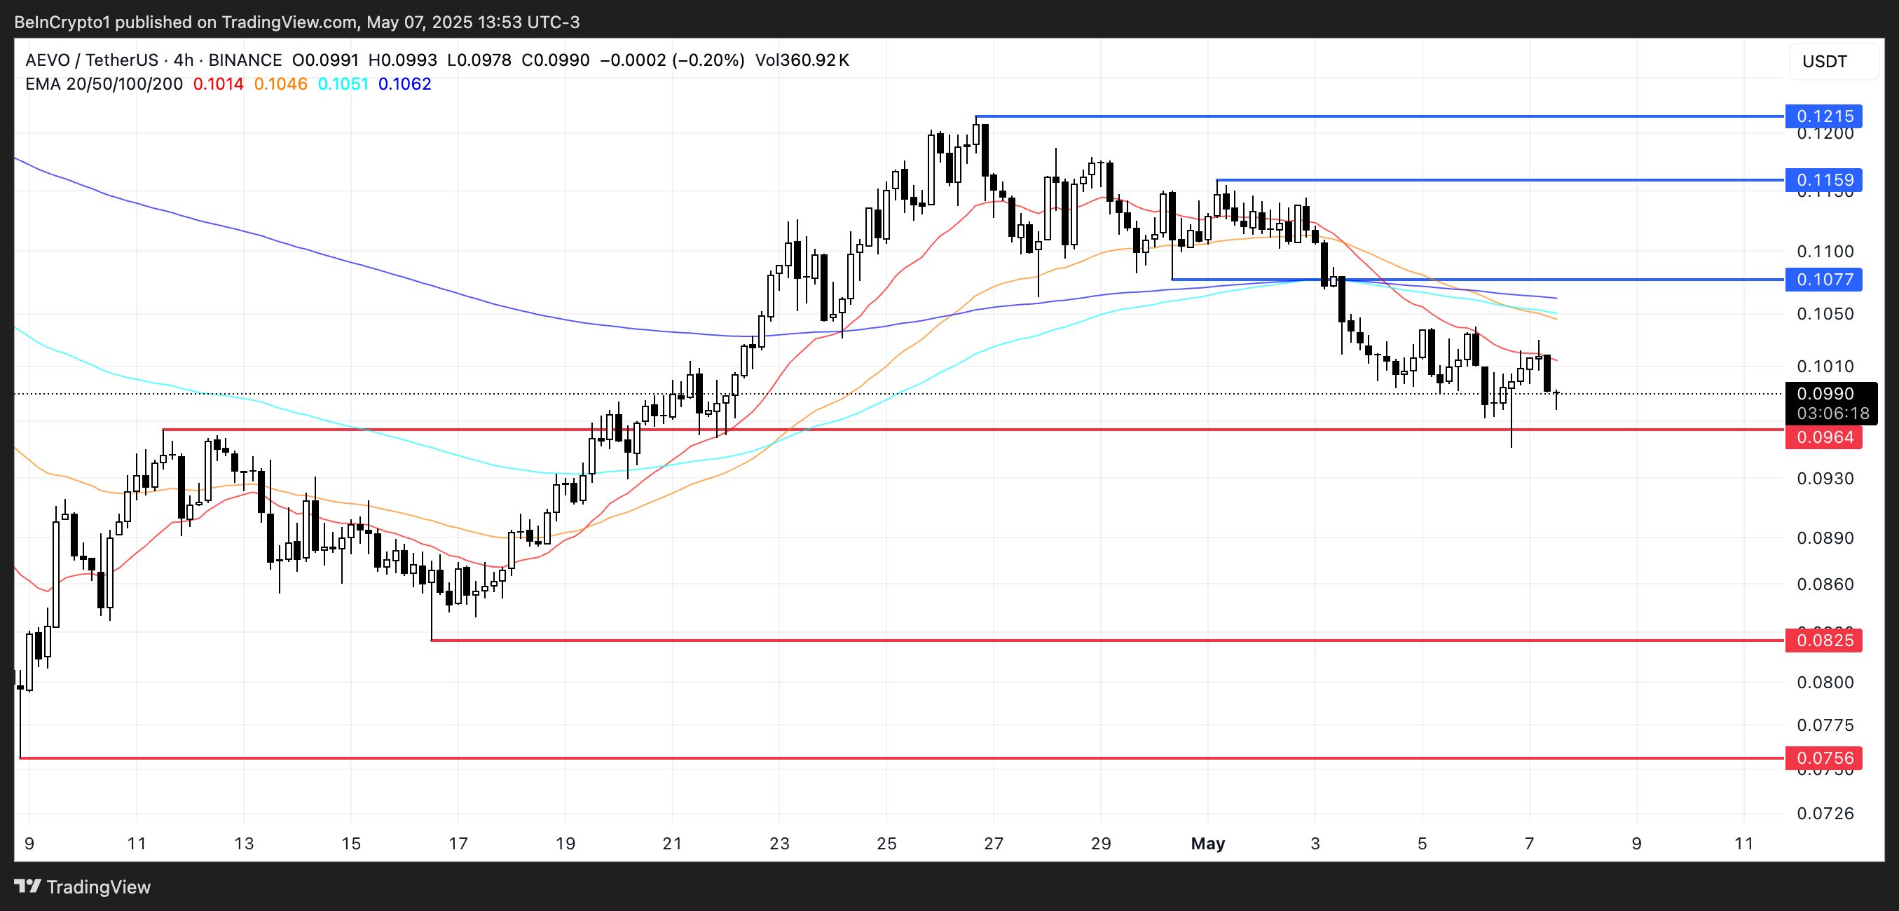Click the 0.1077 blue price tag
Viewport: 1899px width, 911px height.
[1824, 280]
